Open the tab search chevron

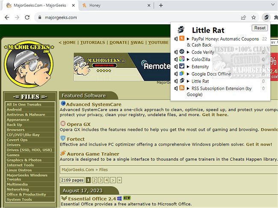[x=273, y=5]
